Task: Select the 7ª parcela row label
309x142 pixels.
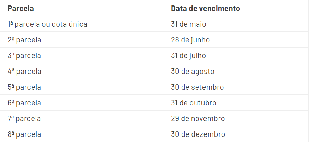Action: (24, 119)
